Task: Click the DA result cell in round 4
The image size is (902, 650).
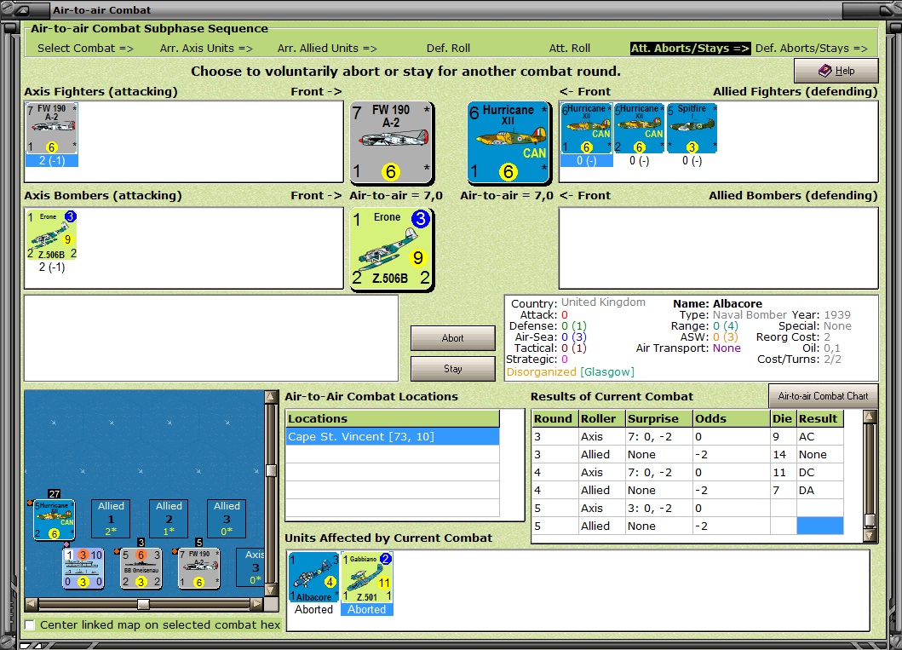Action: pos(819,490)
